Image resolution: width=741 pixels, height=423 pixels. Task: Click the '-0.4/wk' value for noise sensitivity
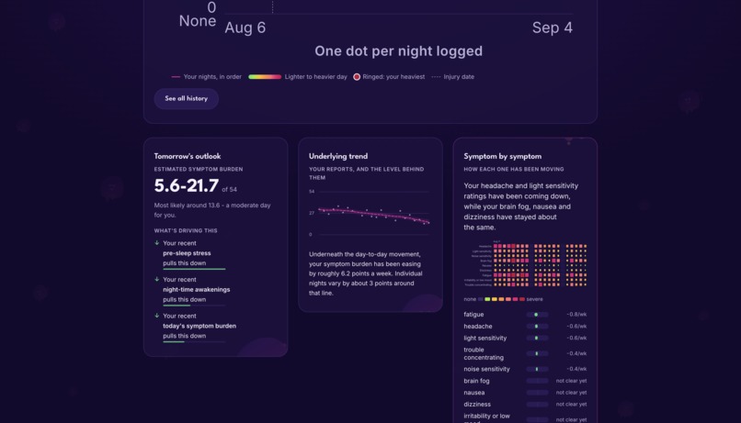(x=576, y=369)
